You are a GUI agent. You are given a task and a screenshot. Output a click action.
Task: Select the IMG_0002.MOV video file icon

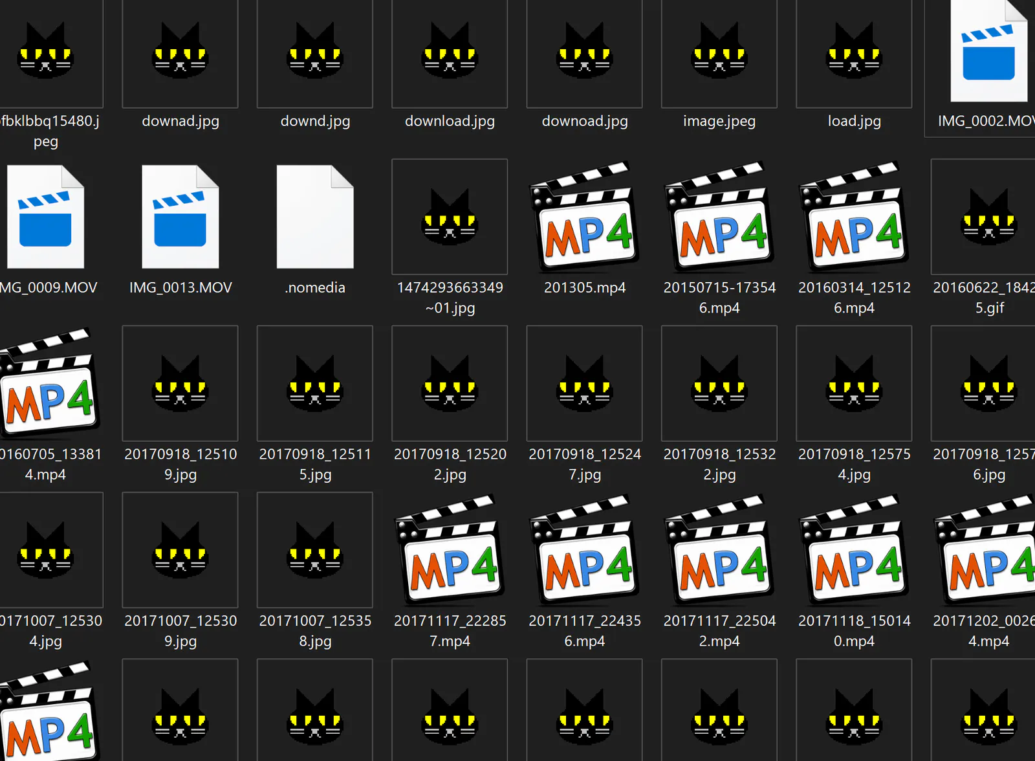[988, 52]
